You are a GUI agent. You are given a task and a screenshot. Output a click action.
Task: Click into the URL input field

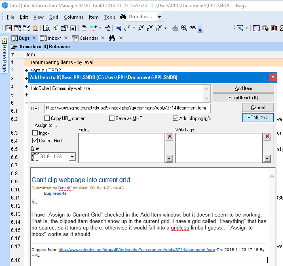(127, 108)
